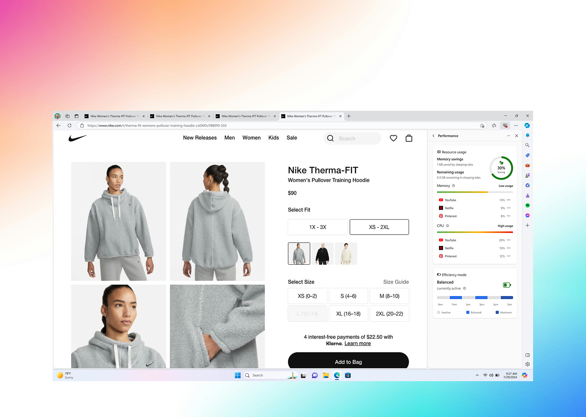Image resolution: width=586 pixels, height=417 pixels.
Task: Open the Games chess icon in the sidebar
Action: click(x=527, y=175)
